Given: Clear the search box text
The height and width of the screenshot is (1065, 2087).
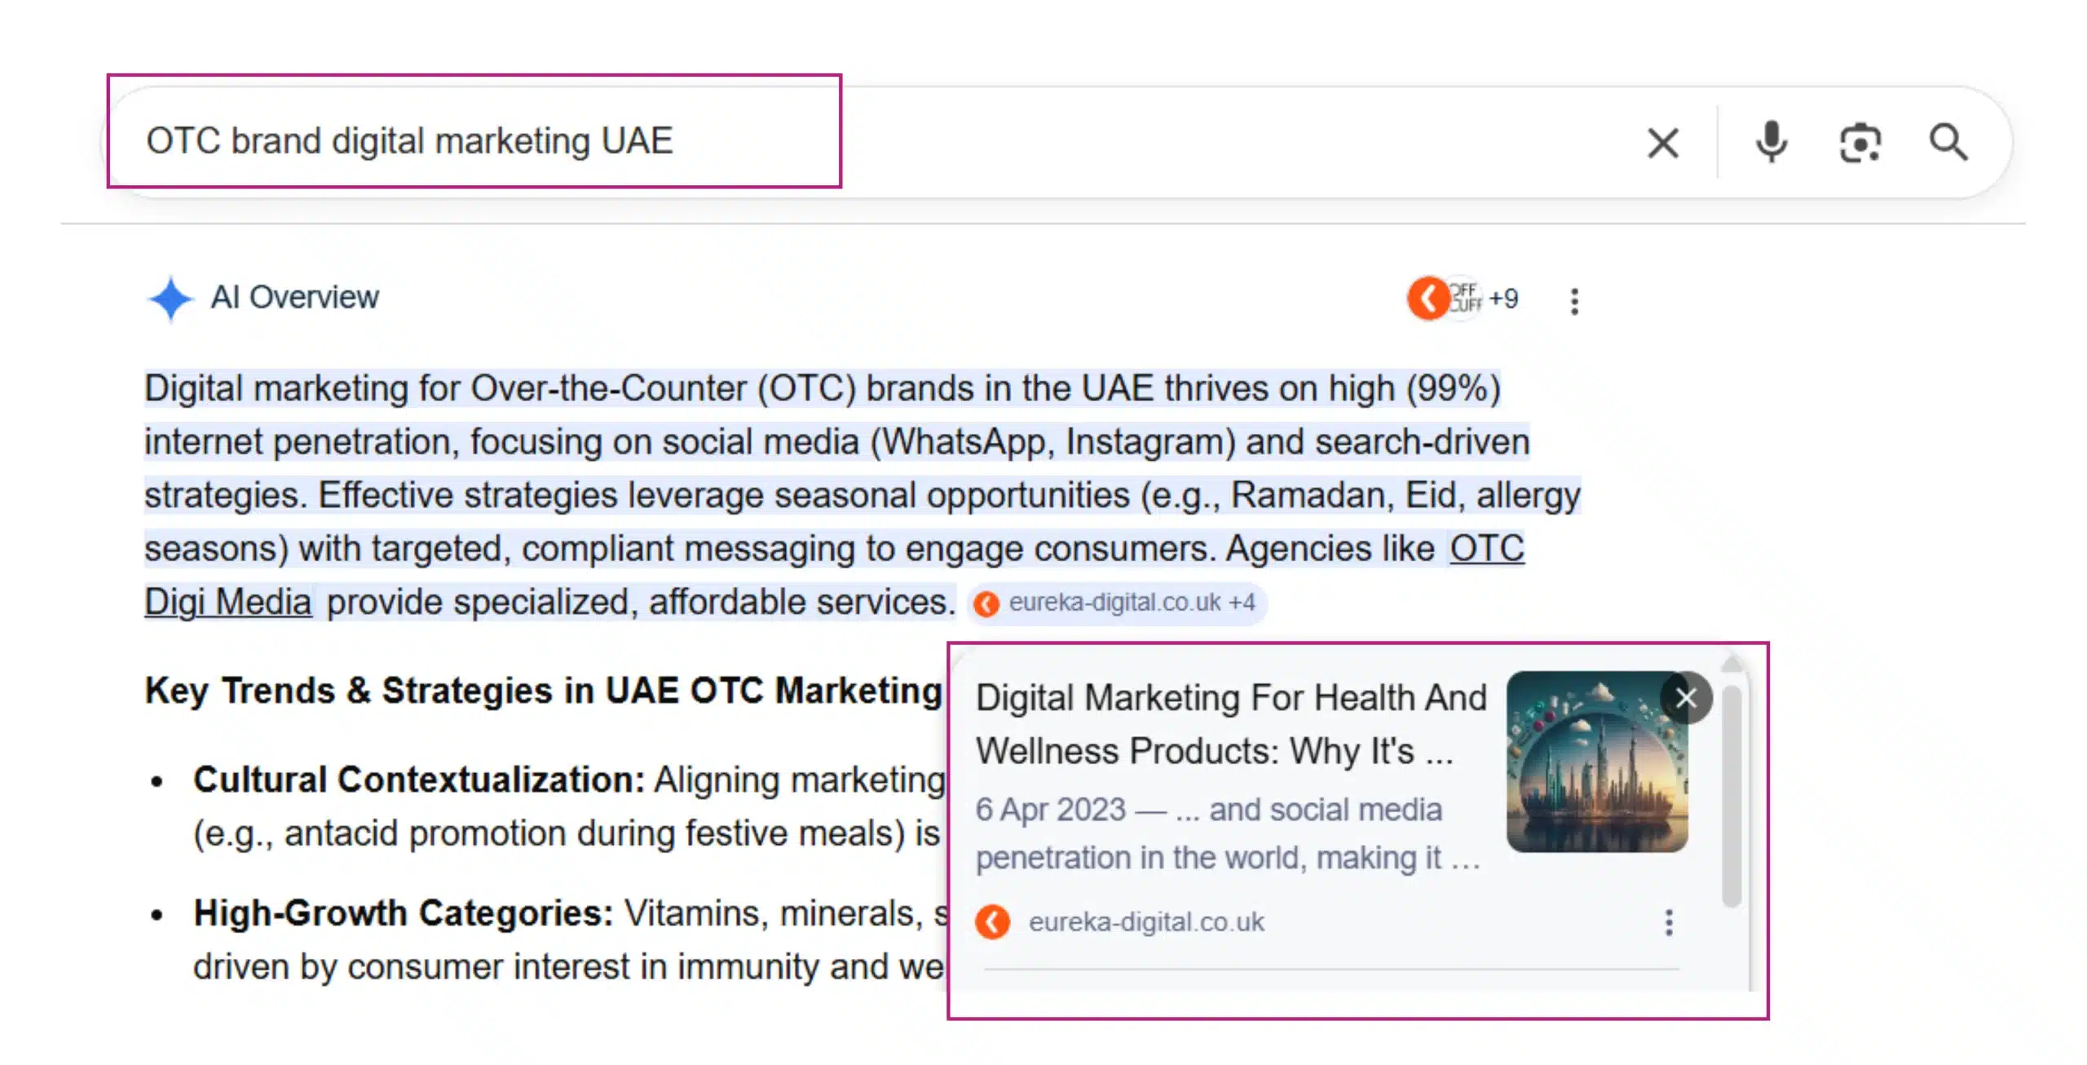Looking at the screenshot, I should (x=1663, y=143).
